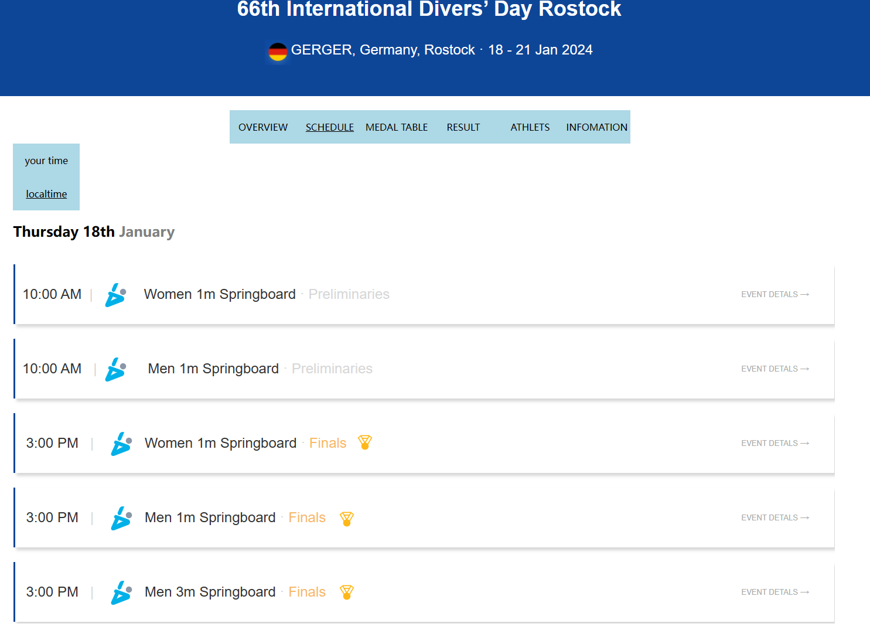870x630 pixels.
Task: Click diving icon beside Men 1m Springboard Preliminaries
Action: 115,369
